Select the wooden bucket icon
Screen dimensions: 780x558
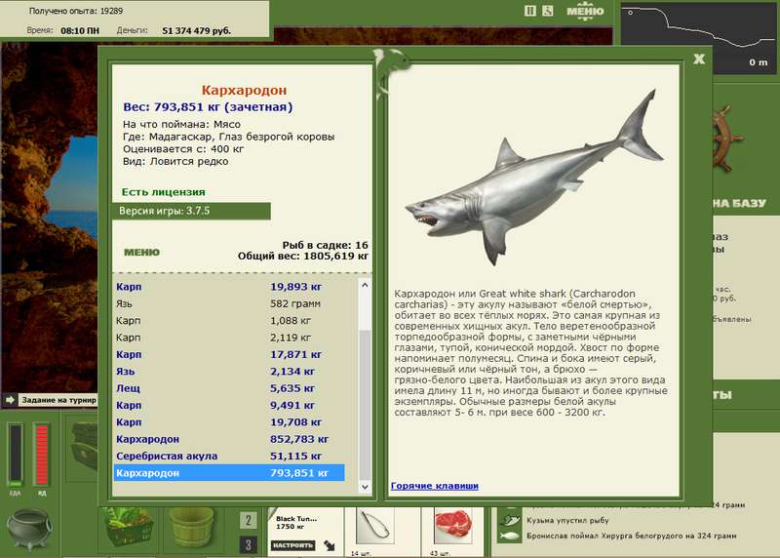click(x=191, y=528)
